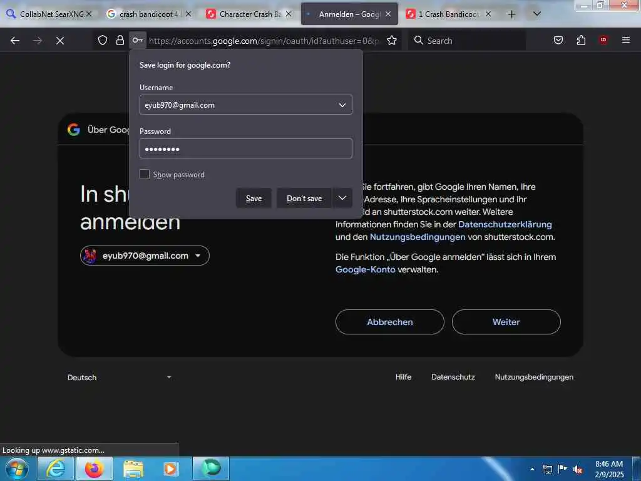Open the footer Nutzungsbedingungen link
Image resolution: width=641 pixels, height=481 pixels.
pyautogui.click(x=534, y=376)
